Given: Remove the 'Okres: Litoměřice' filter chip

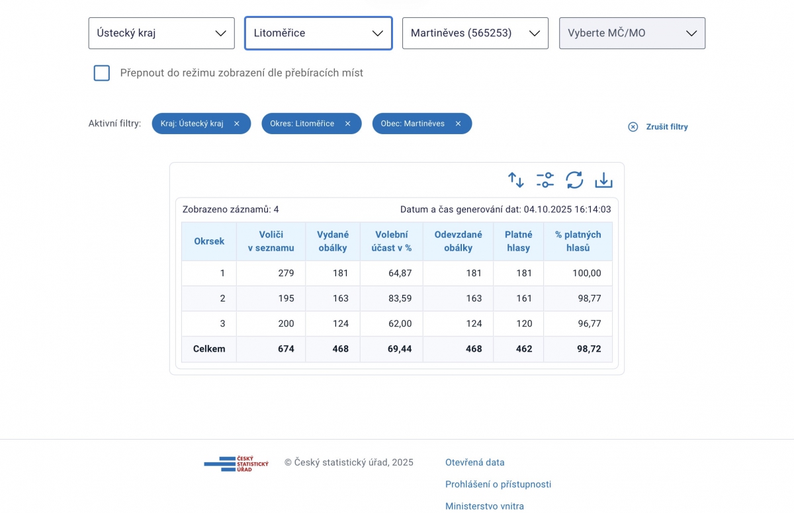Looking at the screenshot, I should pyautogui.click(x=347, y=124).
